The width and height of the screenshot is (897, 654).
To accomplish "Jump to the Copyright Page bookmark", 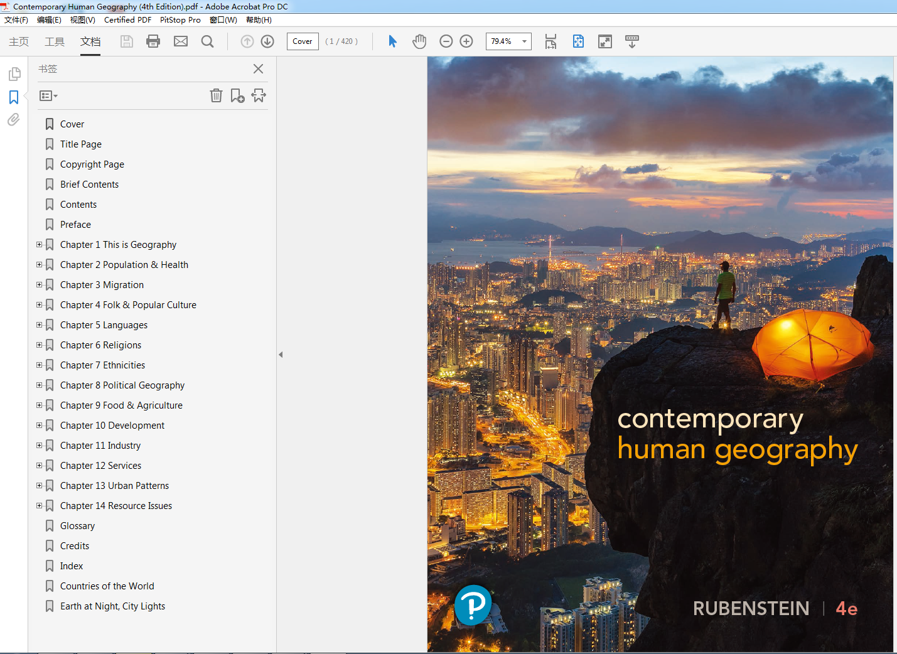I will (92, 164).
